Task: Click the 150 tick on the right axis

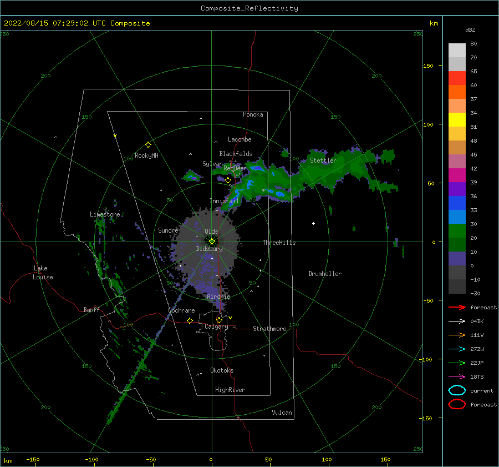Action: (x=428, y=66)
